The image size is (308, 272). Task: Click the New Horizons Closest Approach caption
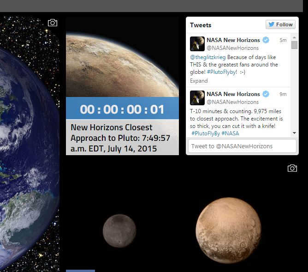click(122, 138)
